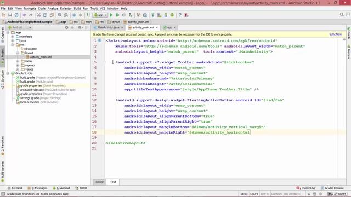Click the Open folder toolbar icon
Image resolution: width=351 pixels, height=197 pixels.
tap(3, 15)
